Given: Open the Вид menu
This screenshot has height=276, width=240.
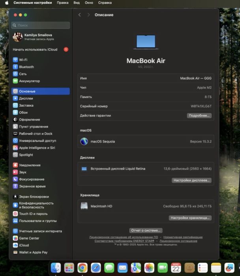Looking at the screenshot, I should [x=77, y=3].
